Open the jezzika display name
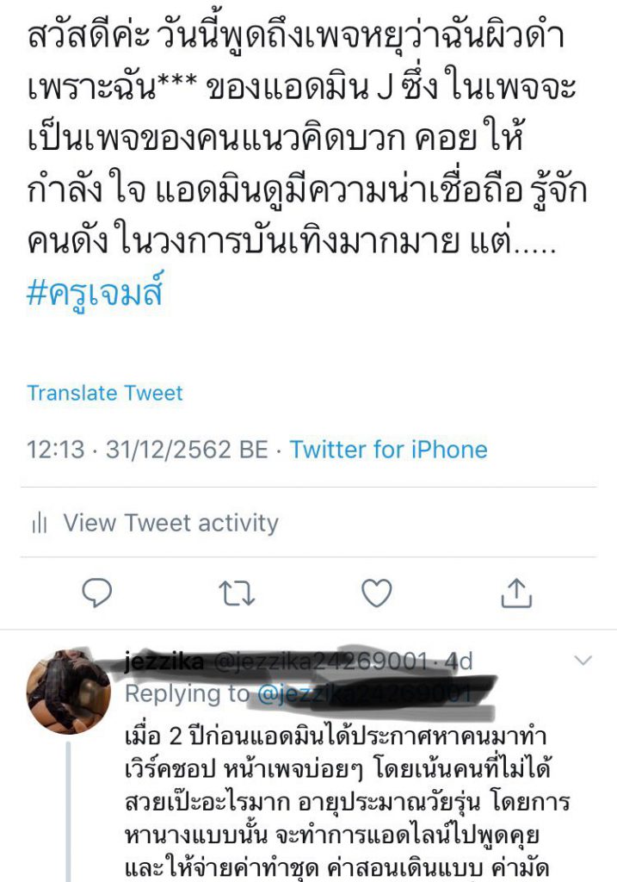Image resolution: width=617 pixels, height=882 pixels. [164, 661]
